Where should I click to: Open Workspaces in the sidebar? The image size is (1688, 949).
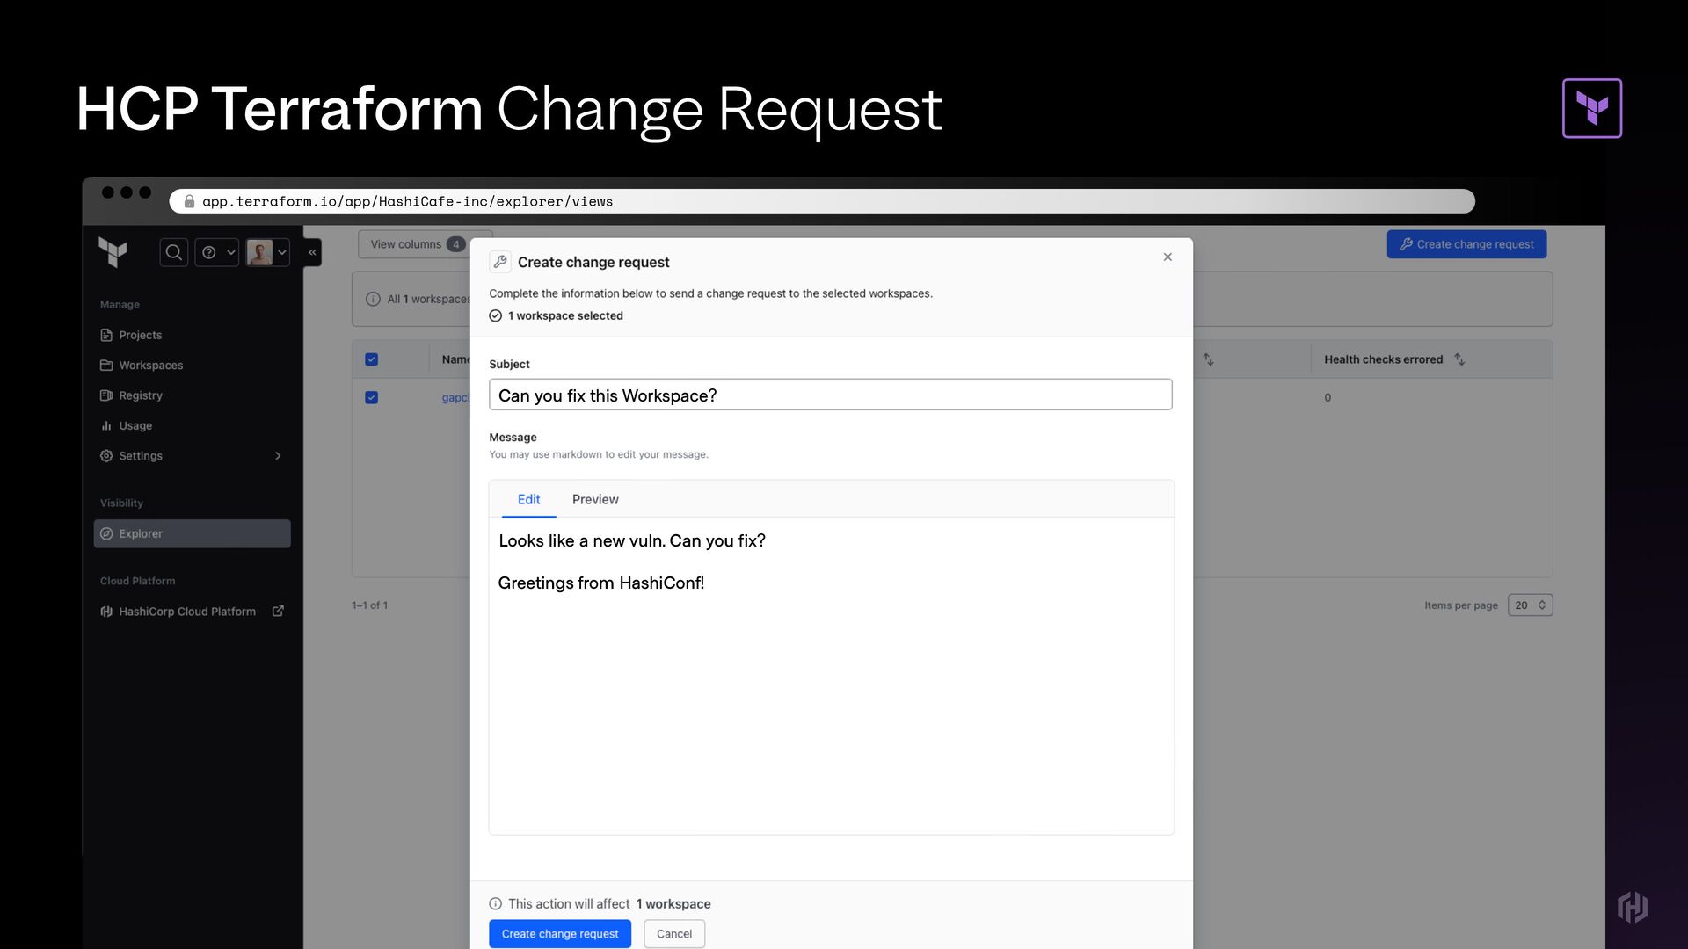(151, 366)
